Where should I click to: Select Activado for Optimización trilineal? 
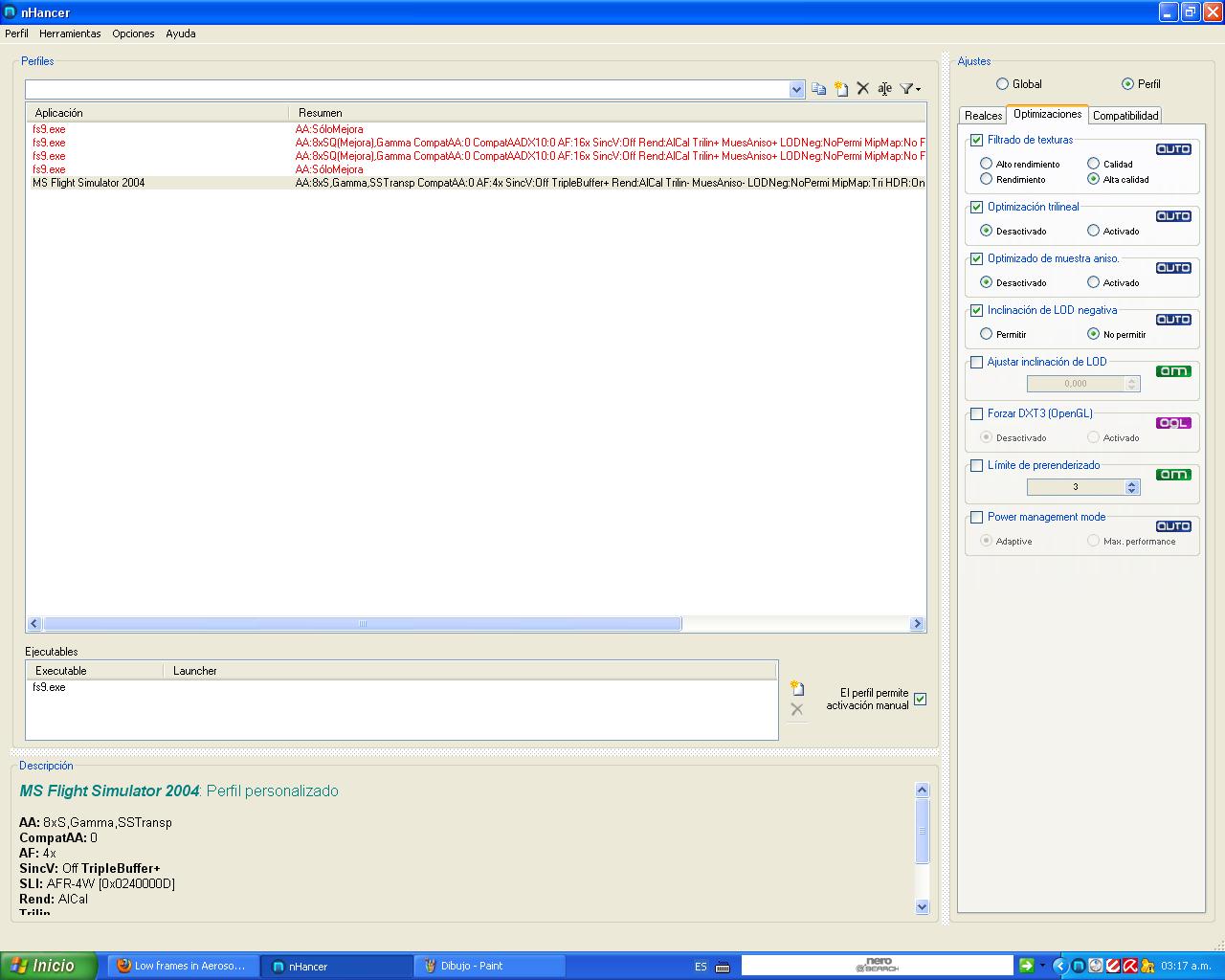tap(1094, 231)
